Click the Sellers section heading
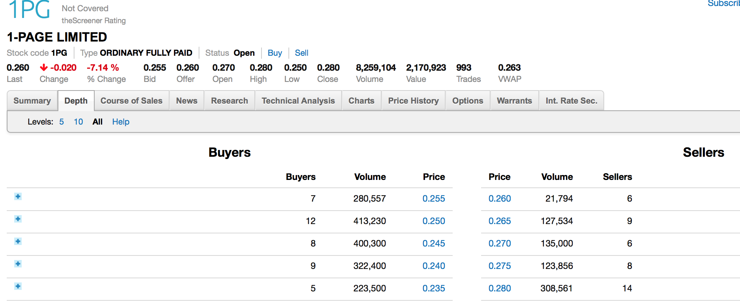The image size is (740, 303). (x=703, y=153)
